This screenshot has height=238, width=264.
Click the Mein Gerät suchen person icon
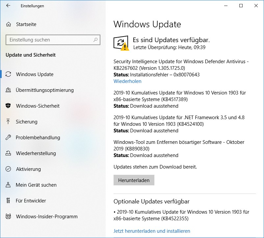pyautogui.click(x=8, y=185)
